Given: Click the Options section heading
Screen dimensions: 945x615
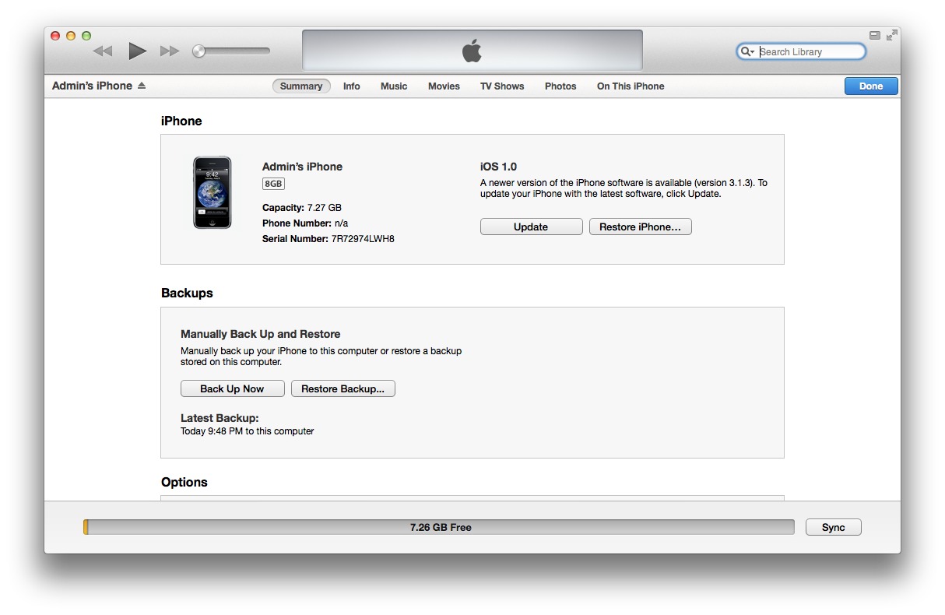Looking at the screenshot, I should click(x=184, y=483).
